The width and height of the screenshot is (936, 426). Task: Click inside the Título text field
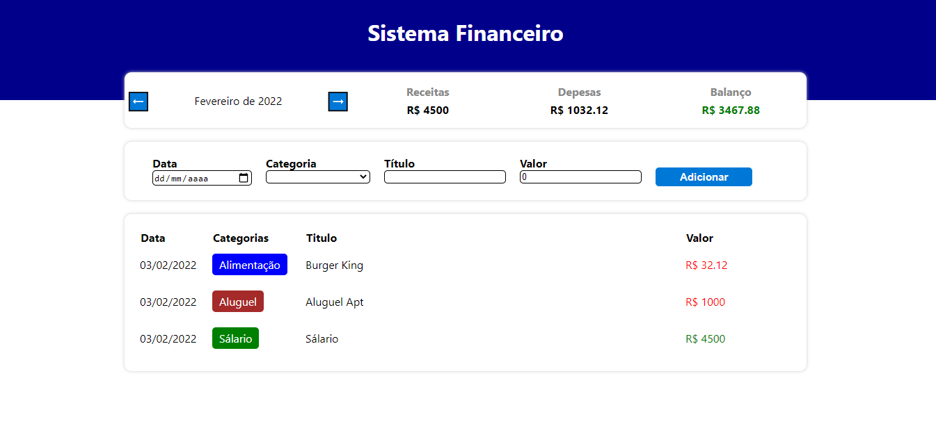tap(445, 177)
